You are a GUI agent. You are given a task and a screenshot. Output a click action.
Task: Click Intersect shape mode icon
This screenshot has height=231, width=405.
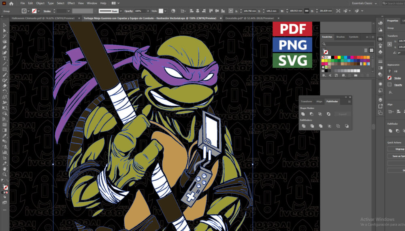(x=320, y=114)
